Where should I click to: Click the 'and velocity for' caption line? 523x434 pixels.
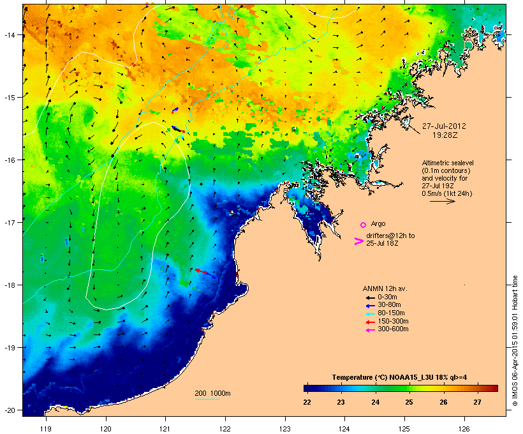click(x=445, y=178)
